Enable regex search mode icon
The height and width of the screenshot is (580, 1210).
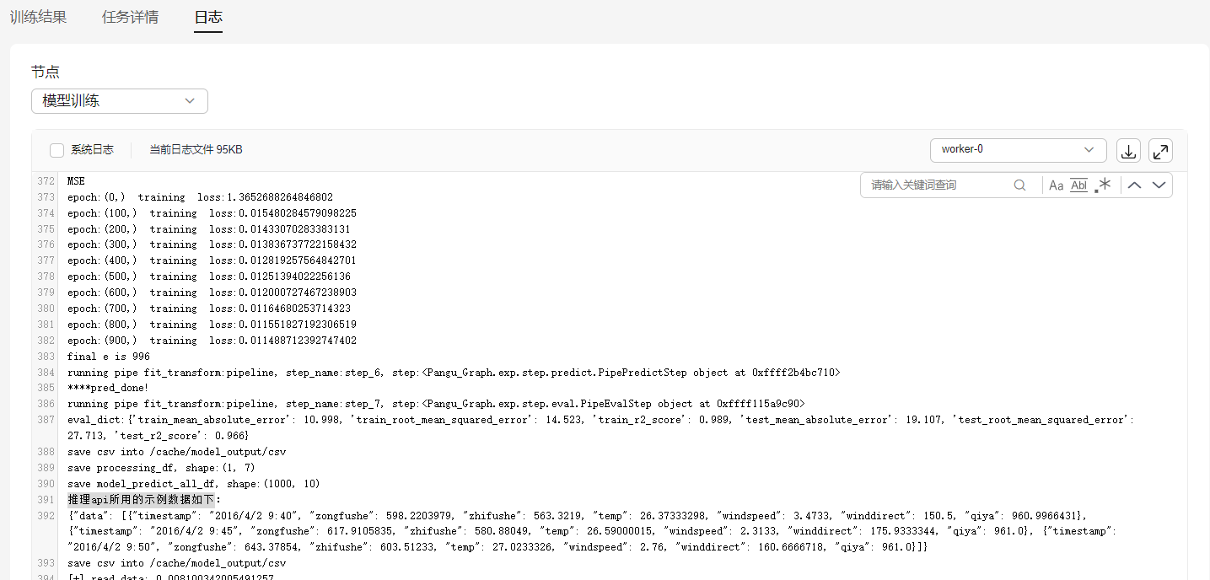pos(1103,185)
